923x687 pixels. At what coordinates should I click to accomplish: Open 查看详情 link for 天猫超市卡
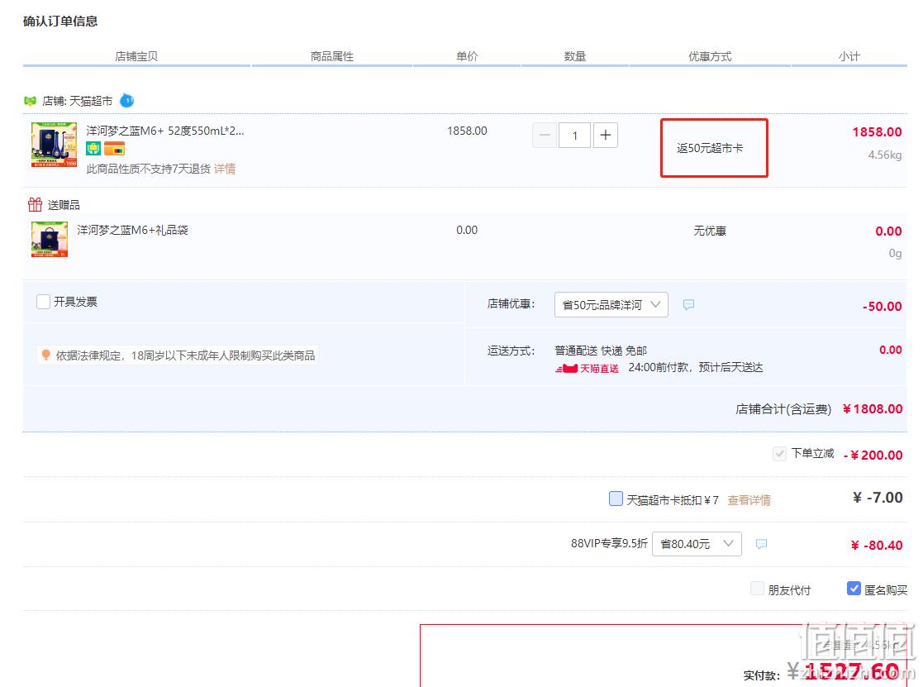749,500
